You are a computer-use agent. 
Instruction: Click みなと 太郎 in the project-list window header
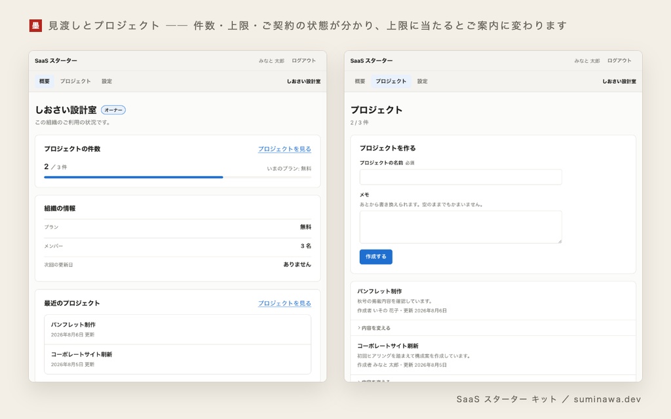click(x=586, y=61)
